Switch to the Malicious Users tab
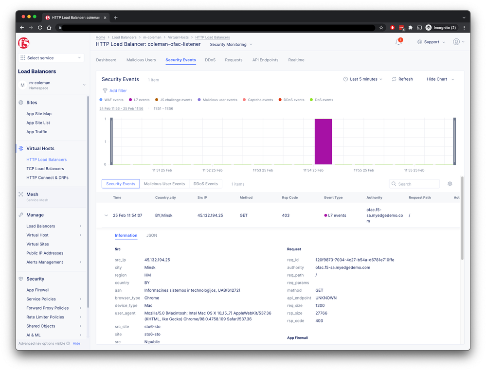486x371 pixels. (x=141, y=60)
